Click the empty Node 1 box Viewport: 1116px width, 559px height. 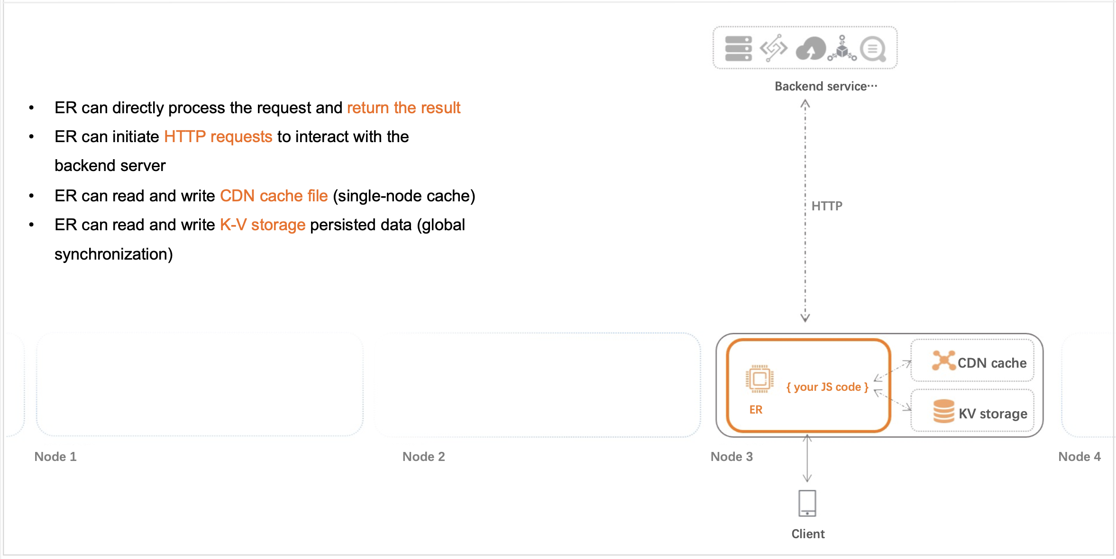coord(200,384)
